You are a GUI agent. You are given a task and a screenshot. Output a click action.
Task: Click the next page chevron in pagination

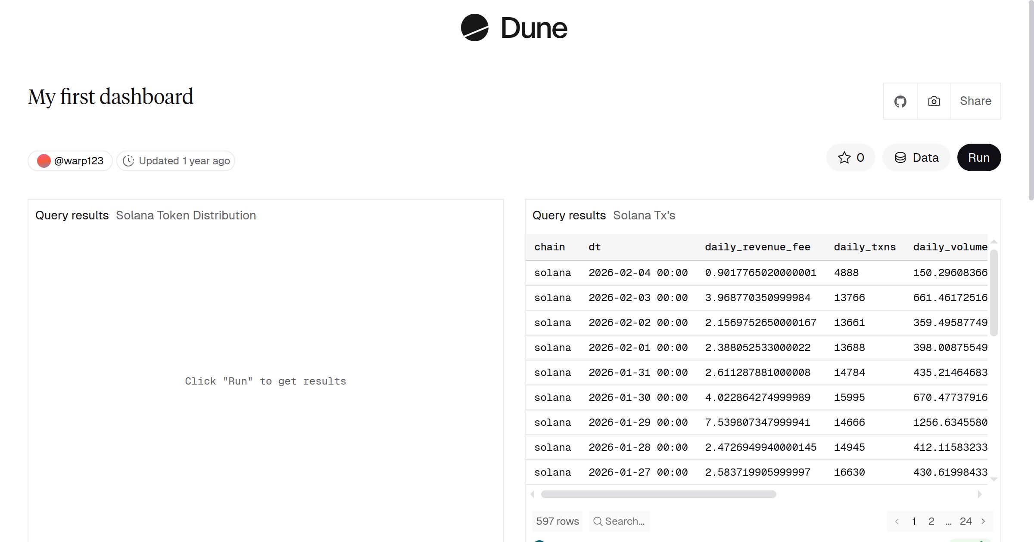point(983,521)
